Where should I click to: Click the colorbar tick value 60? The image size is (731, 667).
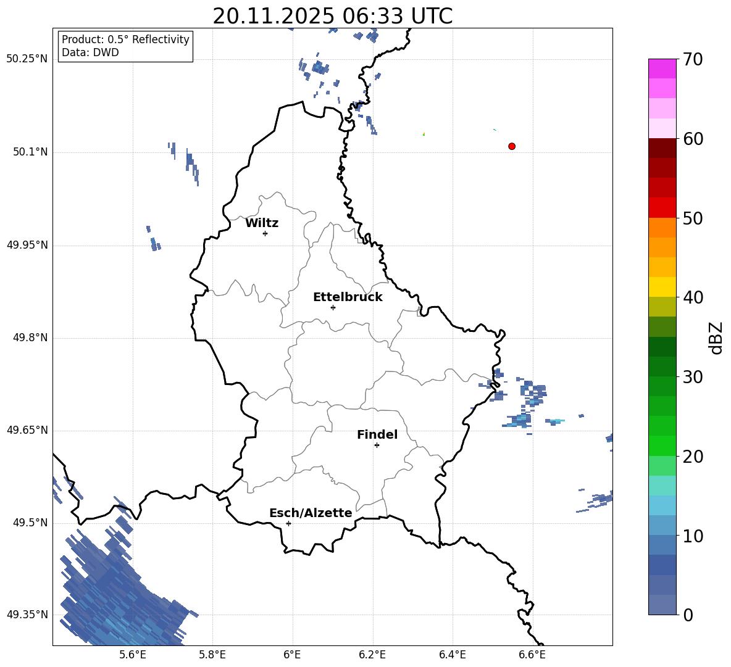click(693, 139)
